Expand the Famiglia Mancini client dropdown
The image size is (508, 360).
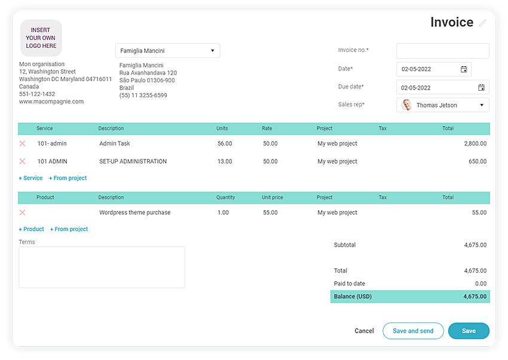(212, 51)
